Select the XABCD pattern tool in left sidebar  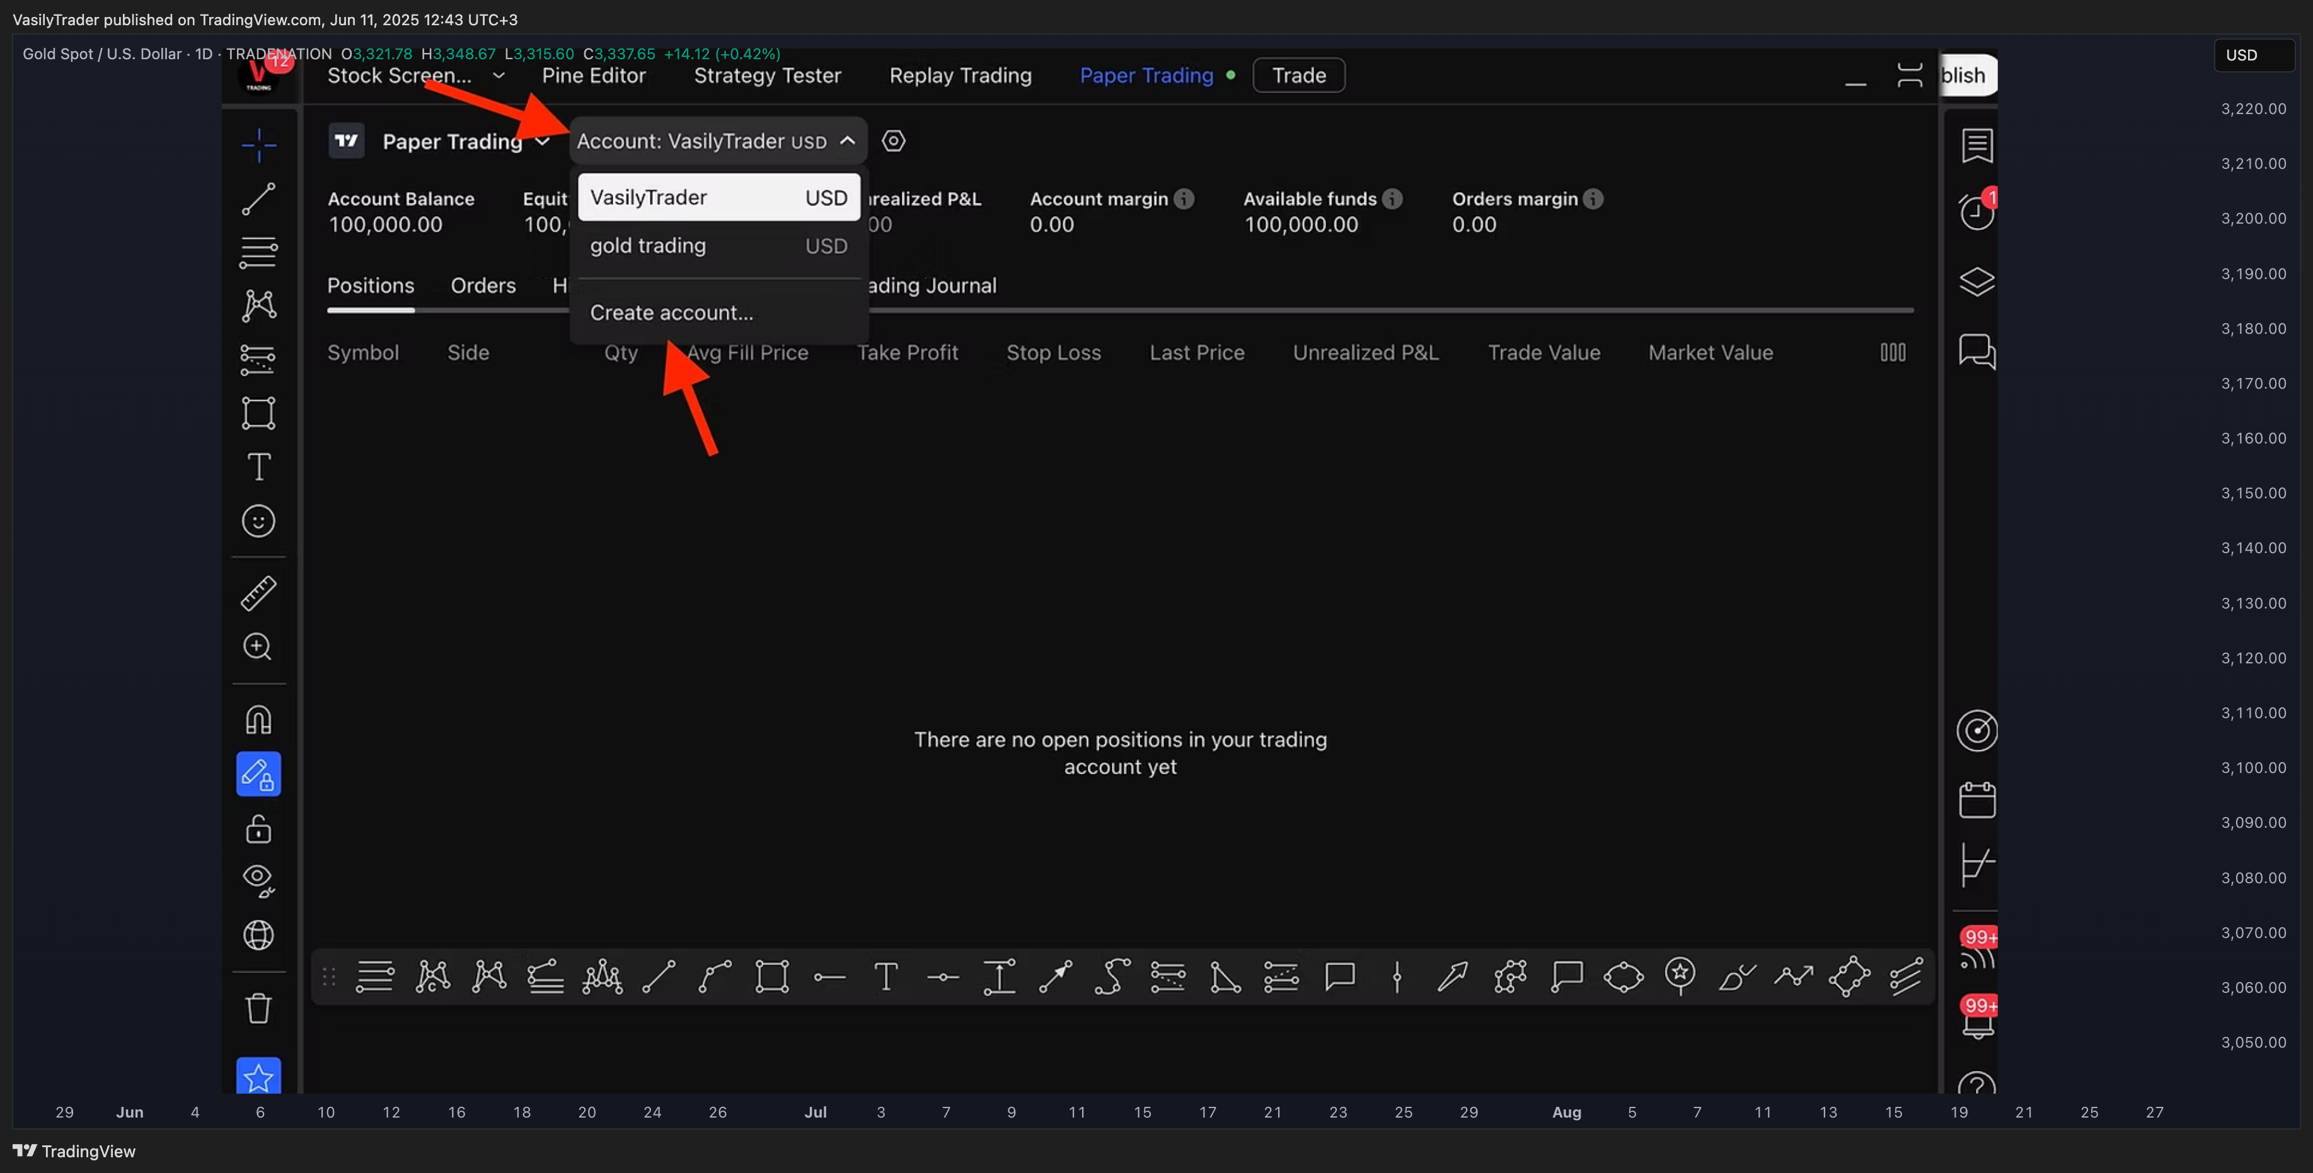pyautogui.click(x=258, y=305)
